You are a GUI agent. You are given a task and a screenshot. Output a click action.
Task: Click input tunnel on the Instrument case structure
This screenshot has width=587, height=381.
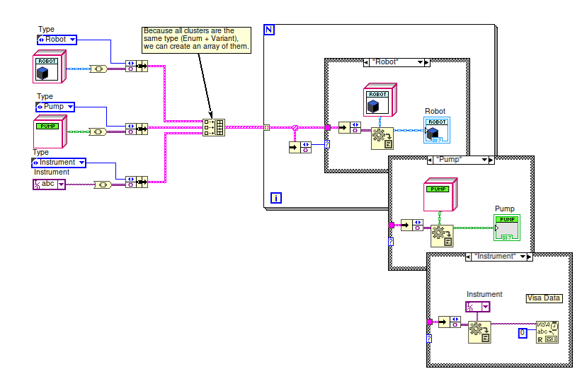[429, 322]
